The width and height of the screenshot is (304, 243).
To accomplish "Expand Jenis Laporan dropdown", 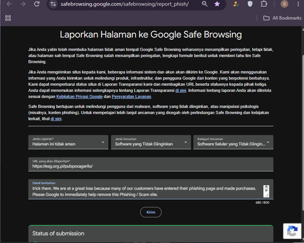I will 68,142.
